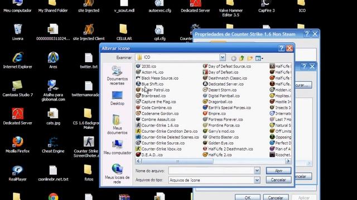Select the Action HL.ico file
The image size is (357, 200).
coord(149,72)
